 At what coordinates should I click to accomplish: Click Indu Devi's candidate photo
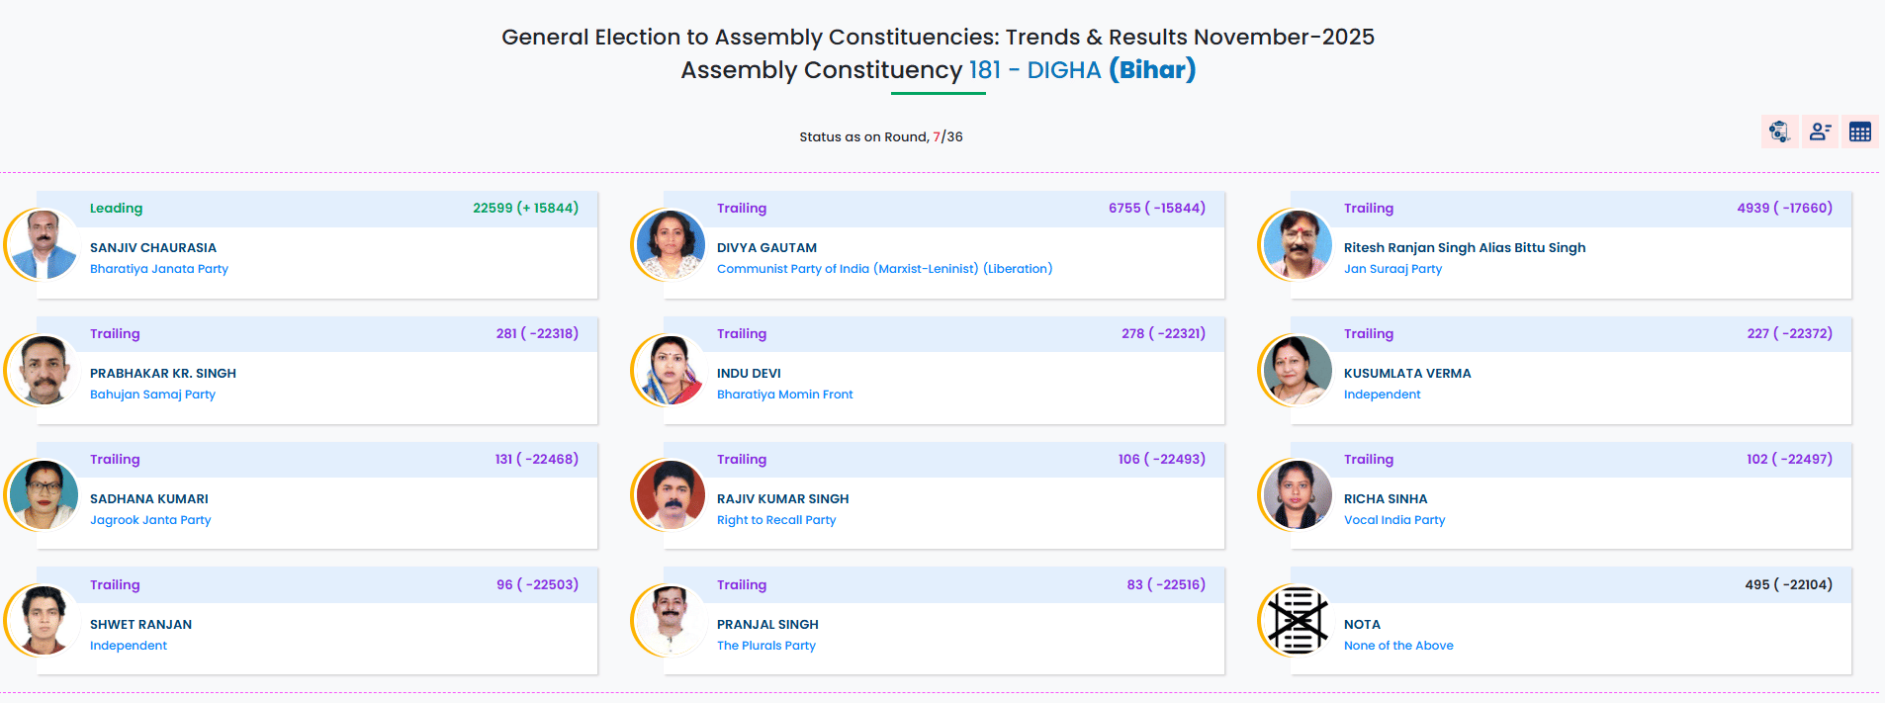tap(671, 370)
